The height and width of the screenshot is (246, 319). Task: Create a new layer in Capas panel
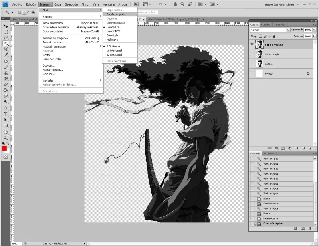tap(303, 148)
